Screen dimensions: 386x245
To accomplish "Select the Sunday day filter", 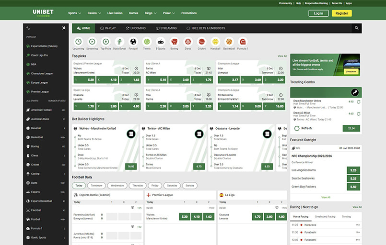I will click(x=190, y=186).
